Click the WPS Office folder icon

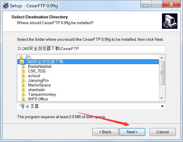[x=24, y=99]
